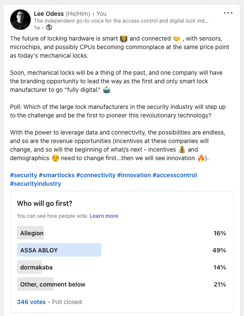Click the #security hashtag
This screenshot has height=316, width=244.
click(23, 175)
